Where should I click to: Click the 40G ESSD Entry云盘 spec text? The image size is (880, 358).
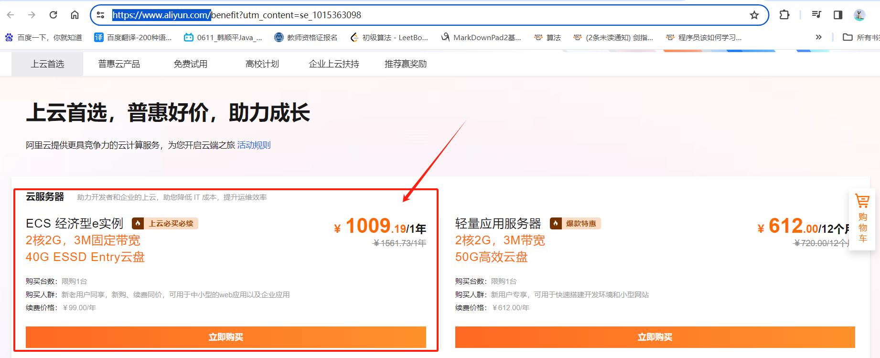[85, 257]
